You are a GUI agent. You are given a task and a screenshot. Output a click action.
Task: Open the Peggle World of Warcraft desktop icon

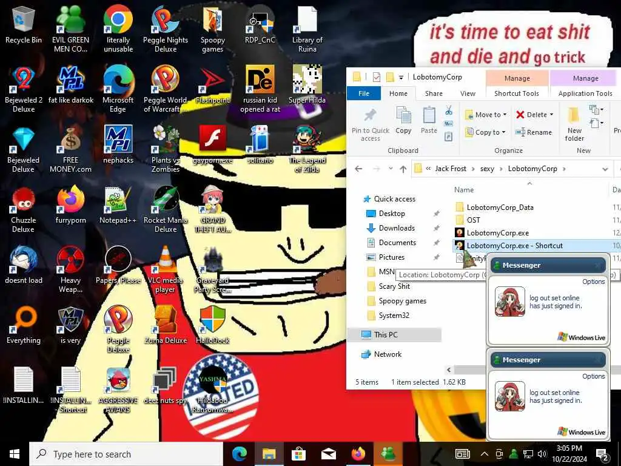coord(166,90)
